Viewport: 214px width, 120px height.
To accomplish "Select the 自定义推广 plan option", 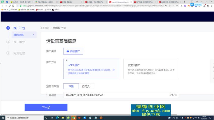I will (x=151, y=69).
